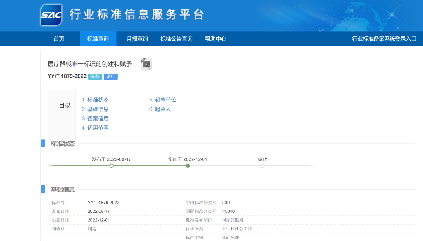Click the standard title 医疗器械唯一标识的创建和赋予
Viewport: 423px width, 241px height.
(90, 64)
